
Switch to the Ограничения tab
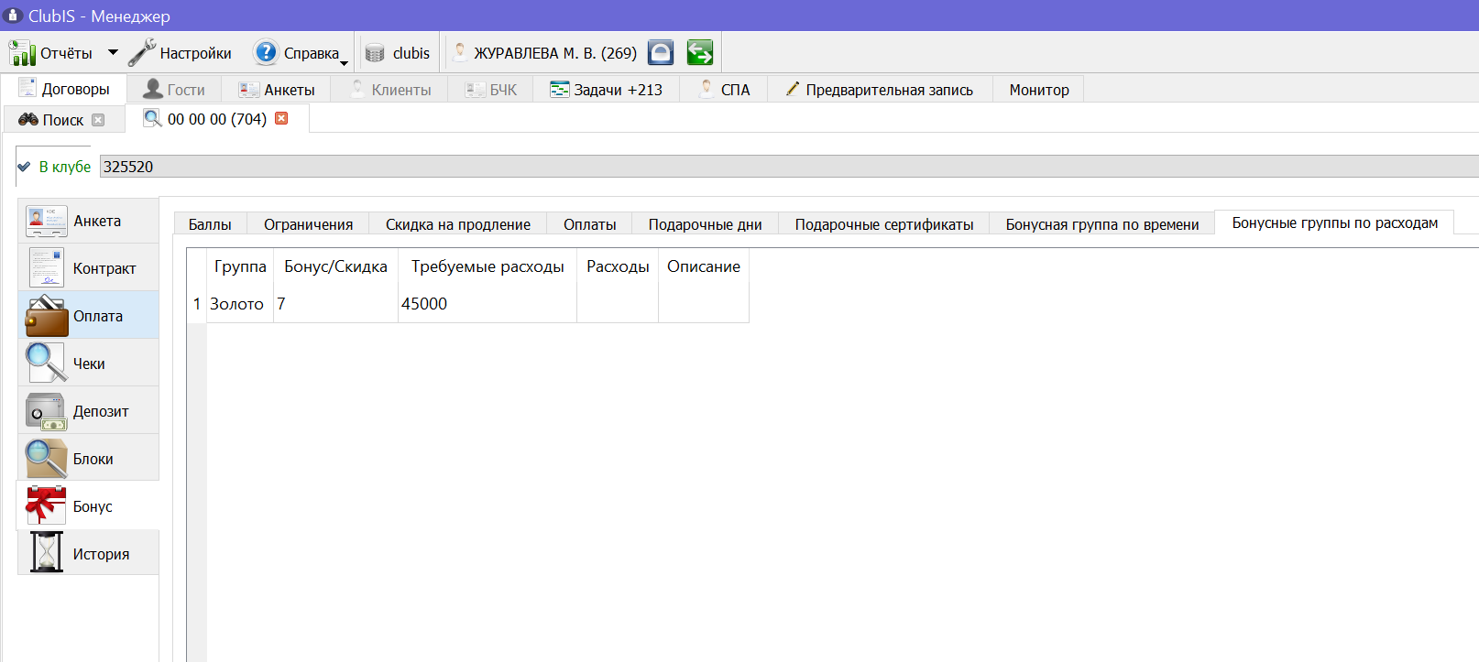pos(308,224)
